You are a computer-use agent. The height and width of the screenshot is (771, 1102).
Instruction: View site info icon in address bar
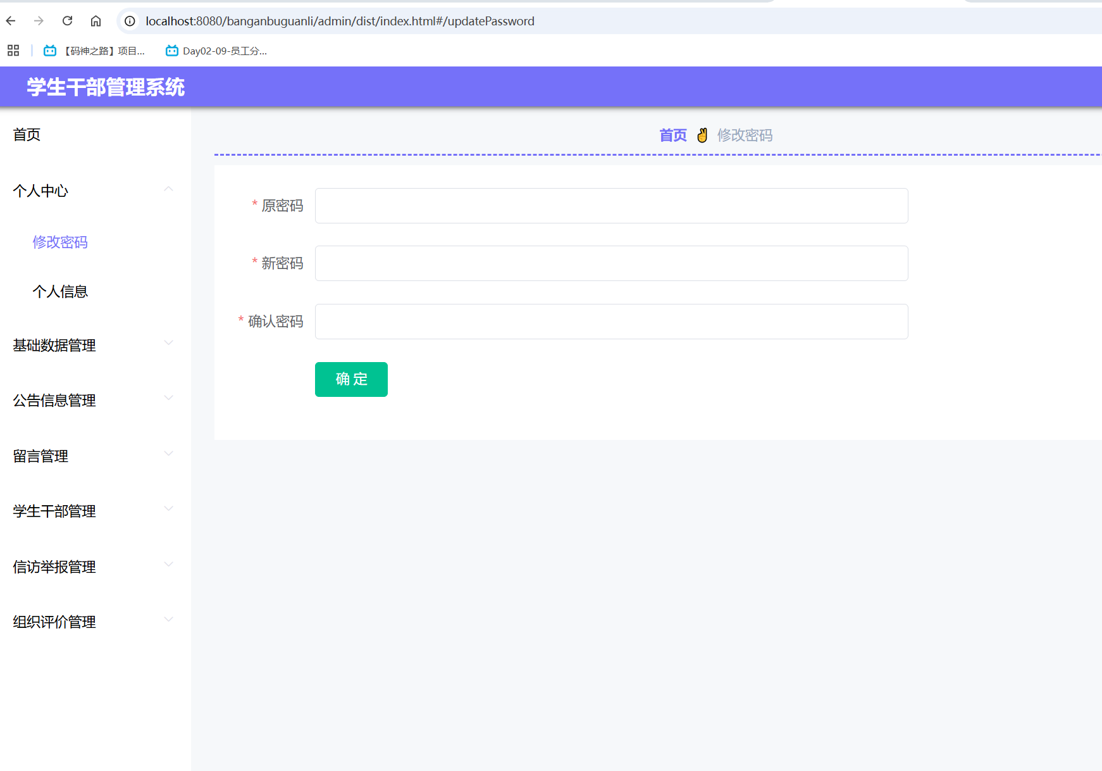130,21
